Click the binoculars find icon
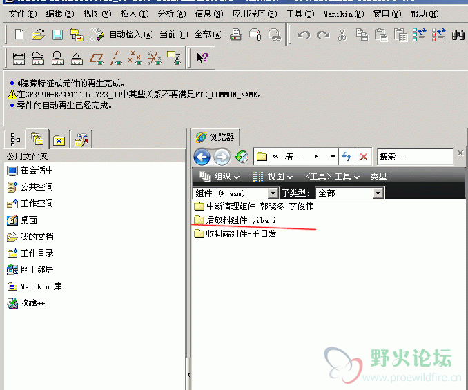The image size is (468, 390). tap(458, 35)
